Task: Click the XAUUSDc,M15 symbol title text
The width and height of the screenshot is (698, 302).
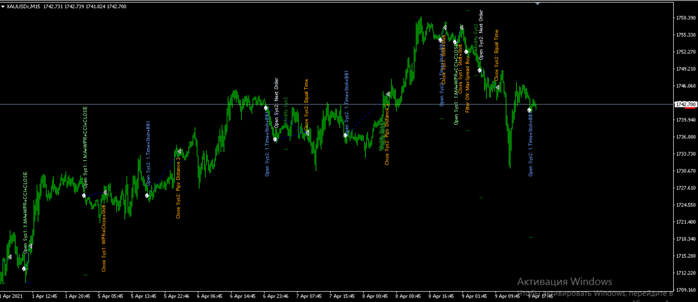Action: point(23,6)
